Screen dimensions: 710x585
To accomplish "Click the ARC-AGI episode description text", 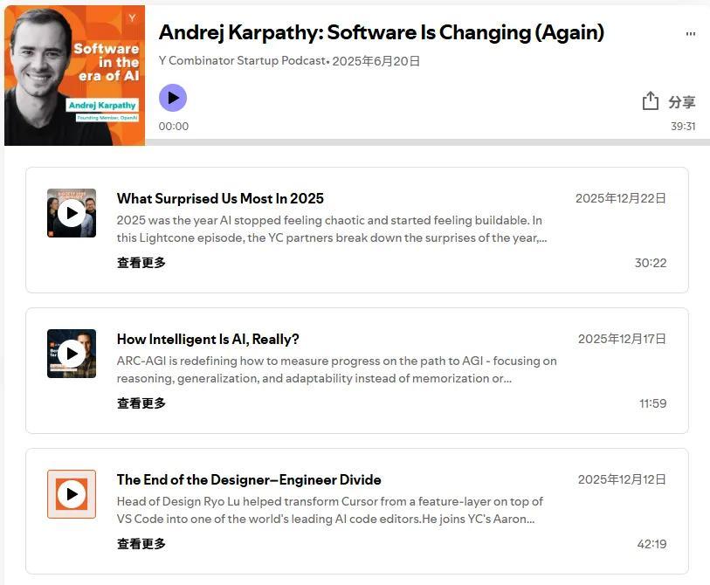I will tap(336, 369).
